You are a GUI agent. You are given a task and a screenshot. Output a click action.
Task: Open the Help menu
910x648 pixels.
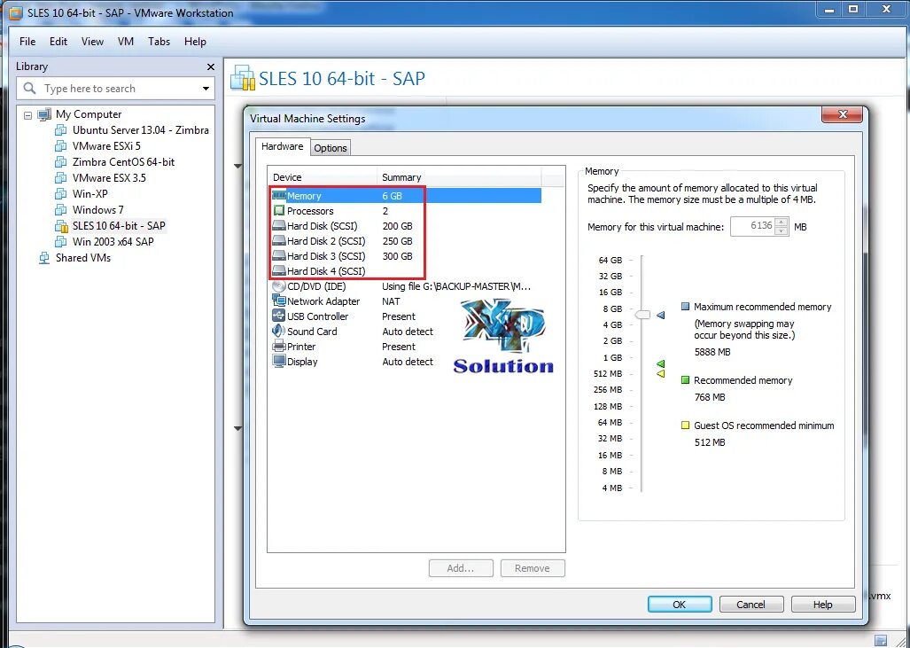click(195, 42)
